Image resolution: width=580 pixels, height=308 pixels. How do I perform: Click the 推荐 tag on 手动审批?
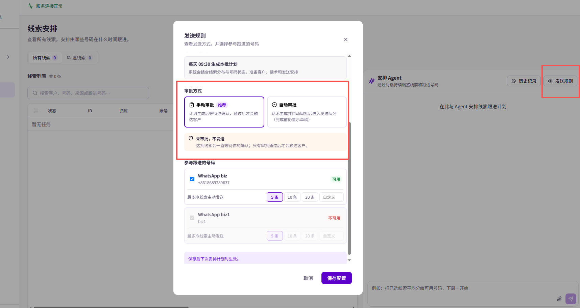[222, 105]
